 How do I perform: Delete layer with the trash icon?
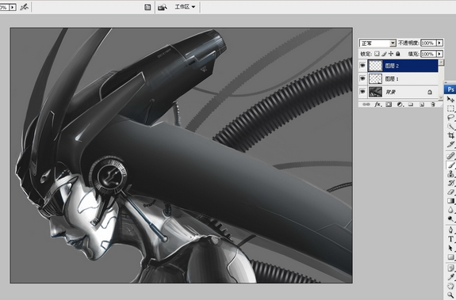point(433,104)
